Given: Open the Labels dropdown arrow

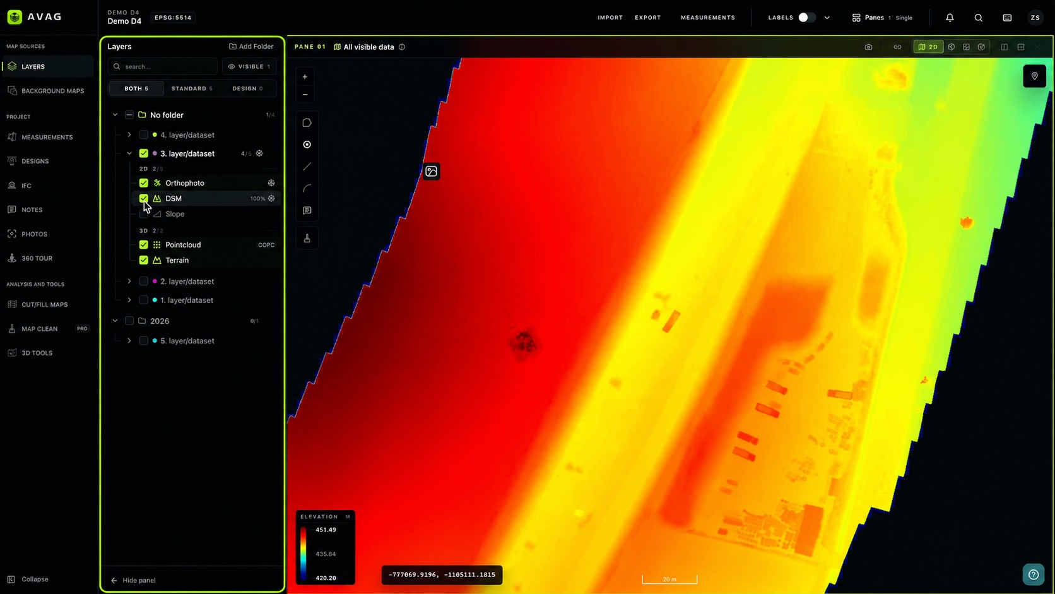Looking at the screenshot, I should pyautogui.click(x=827, y=18).
